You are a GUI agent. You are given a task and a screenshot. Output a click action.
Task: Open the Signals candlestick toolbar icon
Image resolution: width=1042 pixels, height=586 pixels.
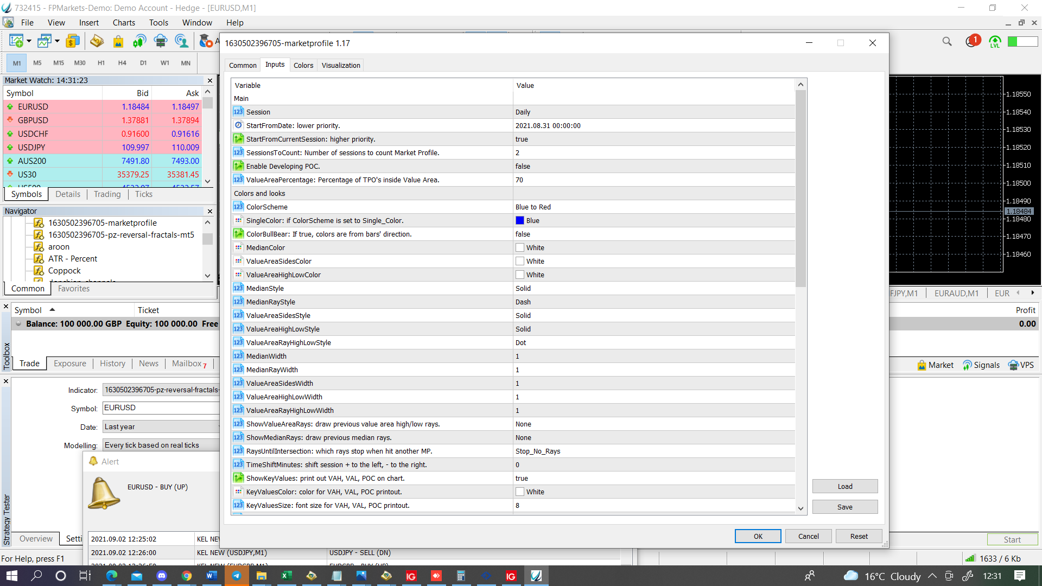(x=139, y=41)
